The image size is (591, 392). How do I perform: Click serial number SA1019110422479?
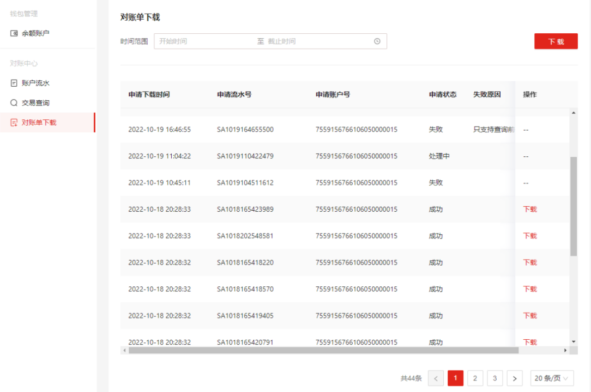coord(245,156)
